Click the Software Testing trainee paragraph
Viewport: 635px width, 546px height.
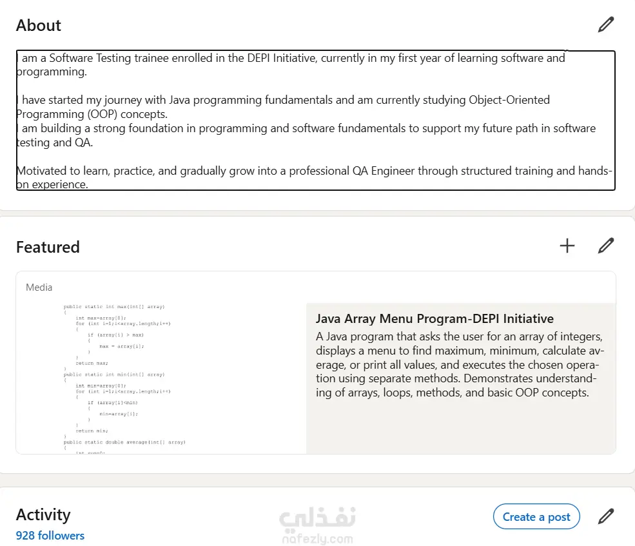click(x=290, y=64)
